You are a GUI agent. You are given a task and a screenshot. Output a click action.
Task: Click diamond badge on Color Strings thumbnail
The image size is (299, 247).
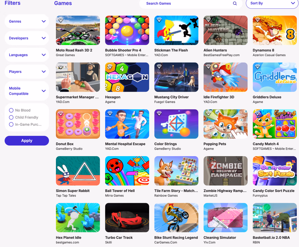tap(159, 113)
